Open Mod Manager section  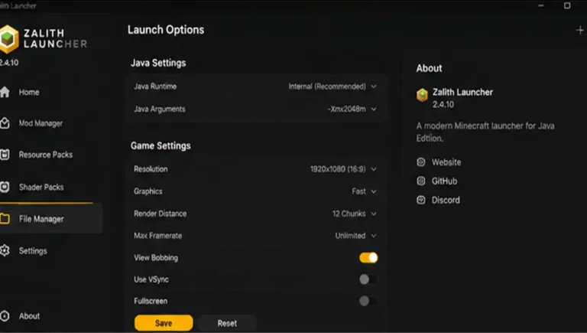[x=41, y=123]
